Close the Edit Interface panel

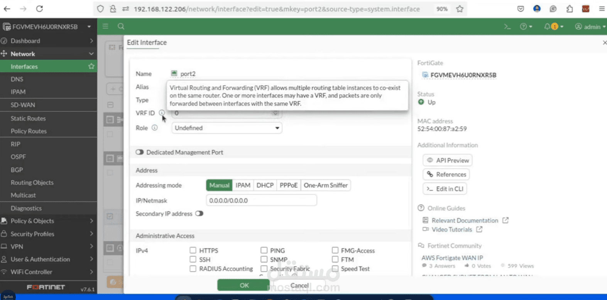[604, 42]
